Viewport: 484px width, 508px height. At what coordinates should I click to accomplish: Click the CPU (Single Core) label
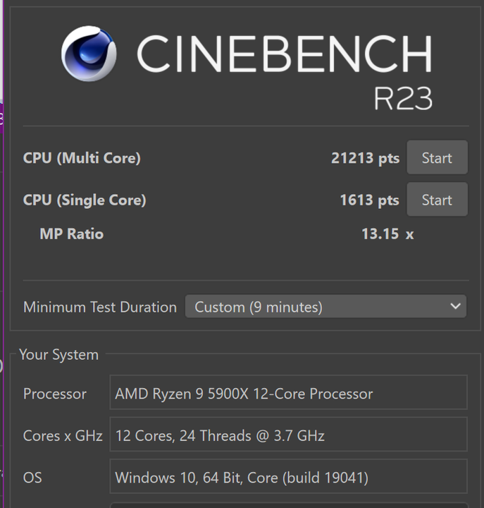point(85,200)
